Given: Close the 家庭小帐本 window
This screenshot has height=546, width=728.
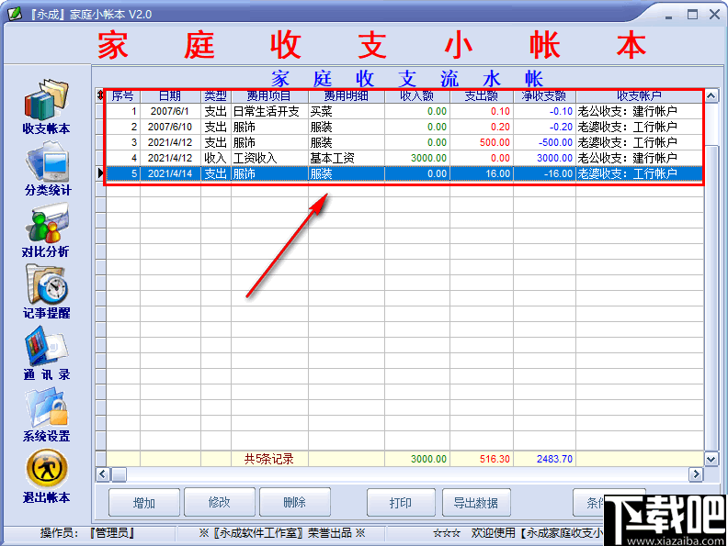Looking at the screenshot, I should (x=715, y=15).
